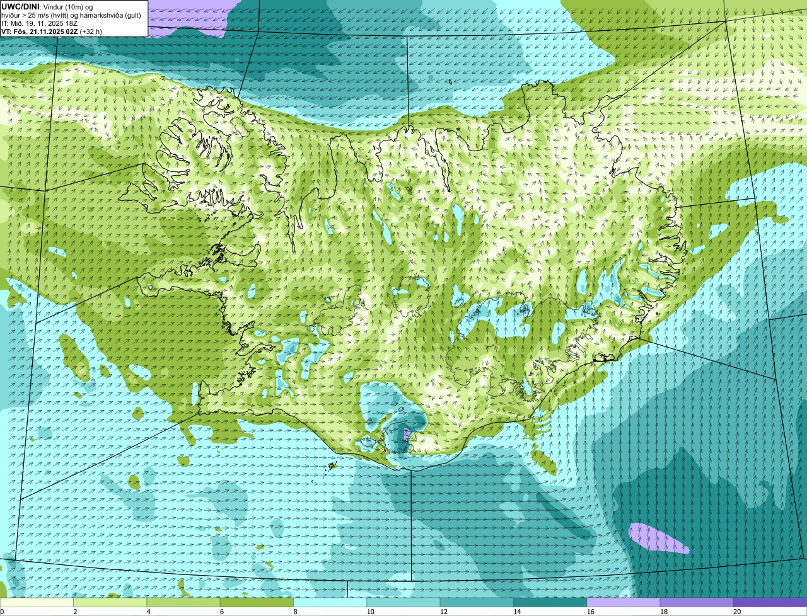Click the "VT: Fös. 21.11.2025 02Z (+32 h)" line

tap(52, 31)
